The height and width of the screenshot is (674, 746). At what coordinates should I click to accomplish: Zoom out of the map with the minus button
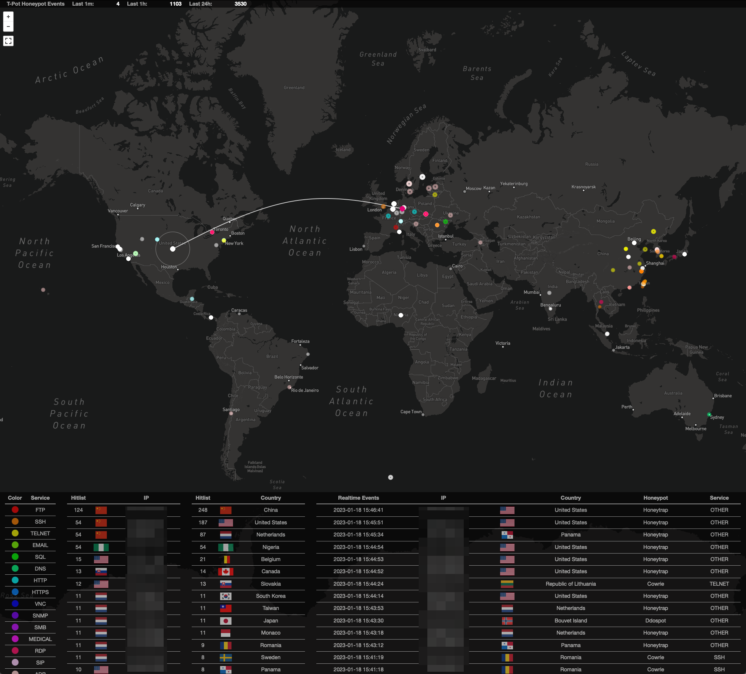pyautogui.click(x=8, y=27)
